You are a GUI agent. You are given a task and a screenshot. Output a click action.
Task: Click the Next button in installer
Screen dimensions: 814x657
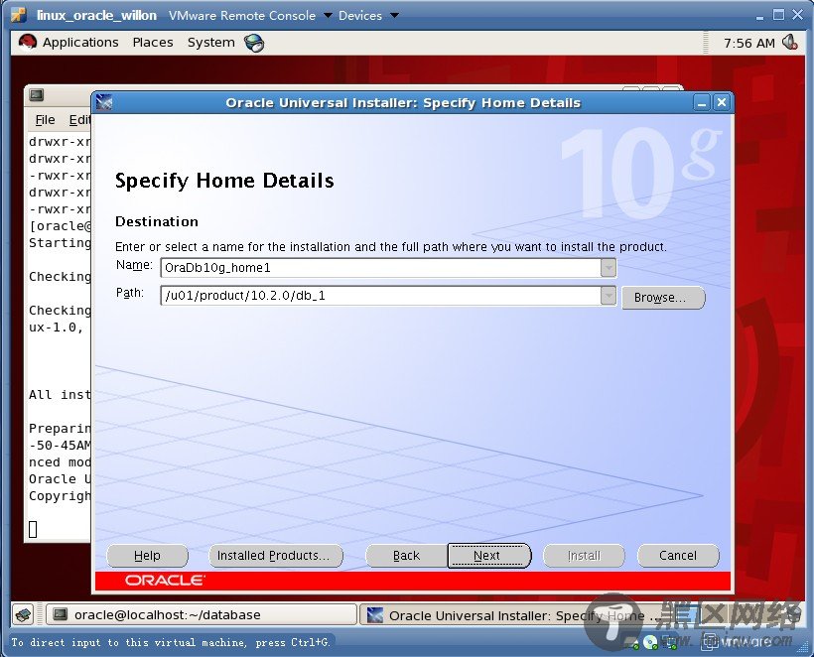[x=489, y=556]
